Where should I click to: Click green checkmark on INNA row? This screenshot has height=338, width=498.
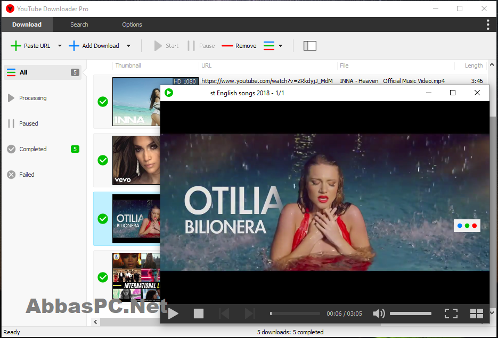(103, 102)
